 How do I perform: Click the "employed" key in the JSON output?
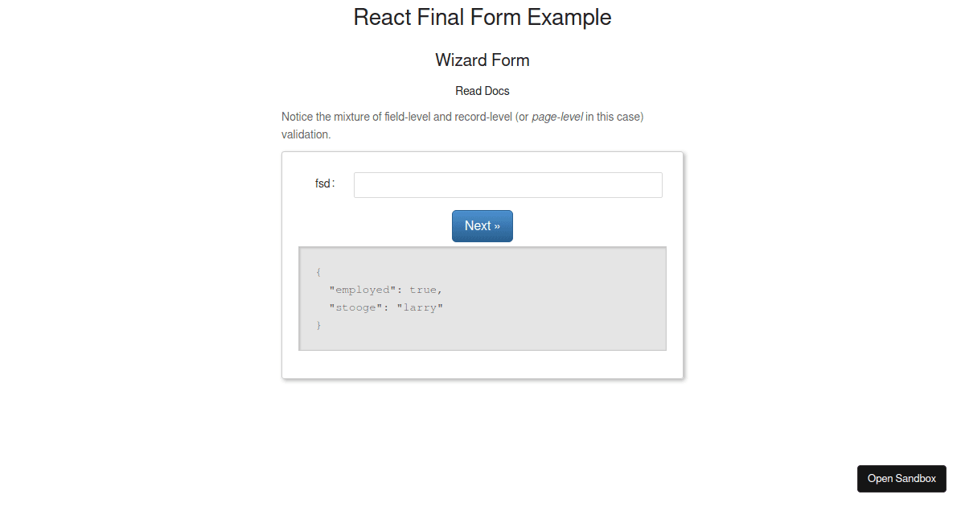[363, 290]
